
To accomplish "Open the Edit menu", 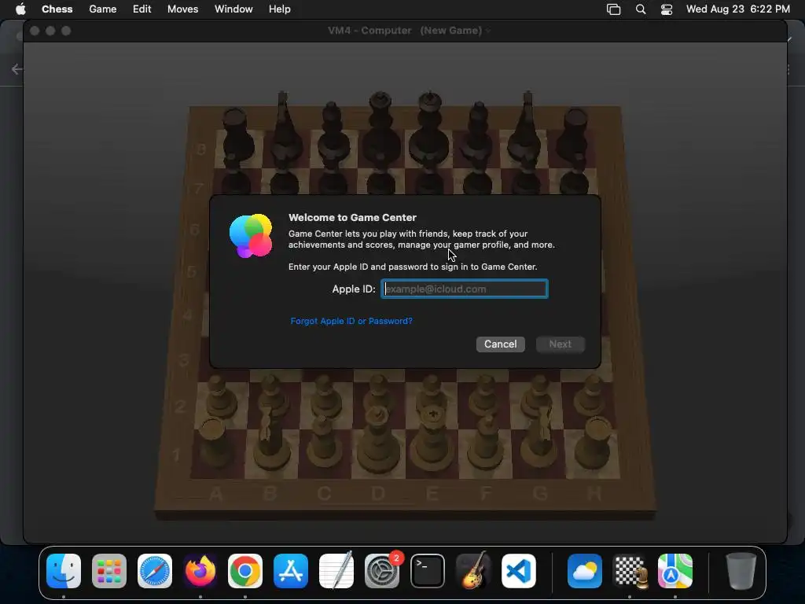I will (x=142, y=9).
